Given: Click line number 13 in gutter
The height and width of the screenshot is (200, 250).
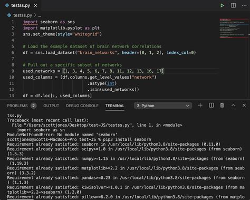Looking at the screenshot, I should pos(12,96).
